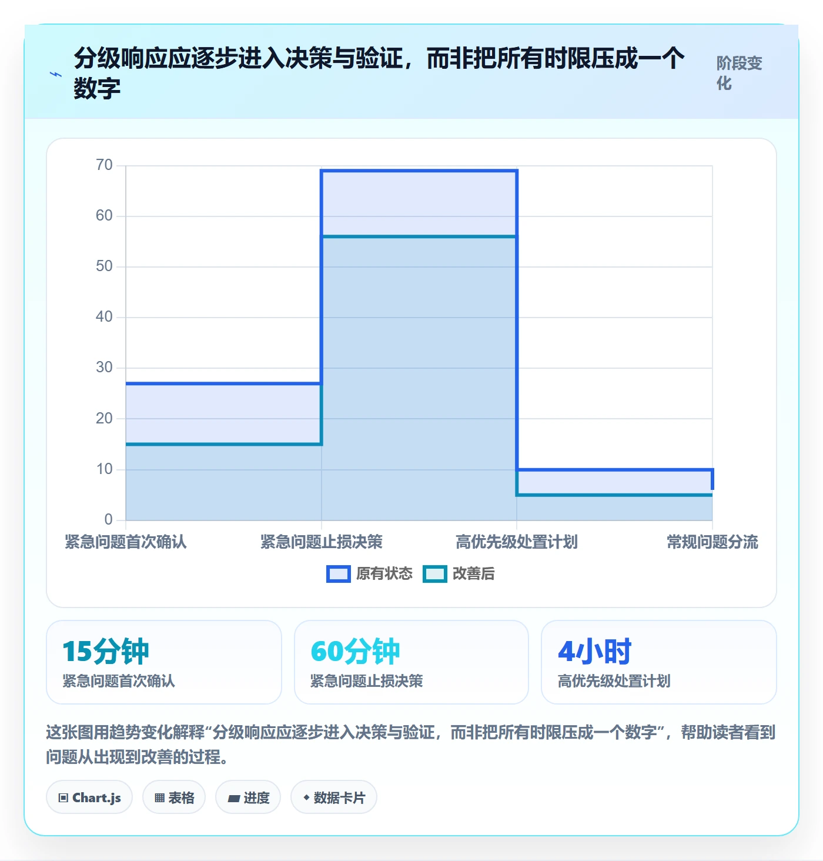Viewport: 823px width, 861px height.
Task: Click the axis label 紧急问题首次确认
Action: 126,542
